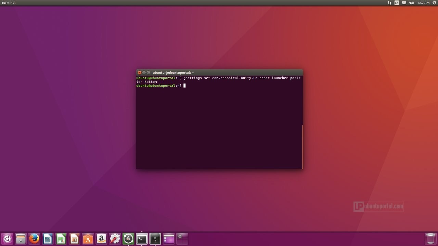Launch Firefox web browser

pos(34,238)
